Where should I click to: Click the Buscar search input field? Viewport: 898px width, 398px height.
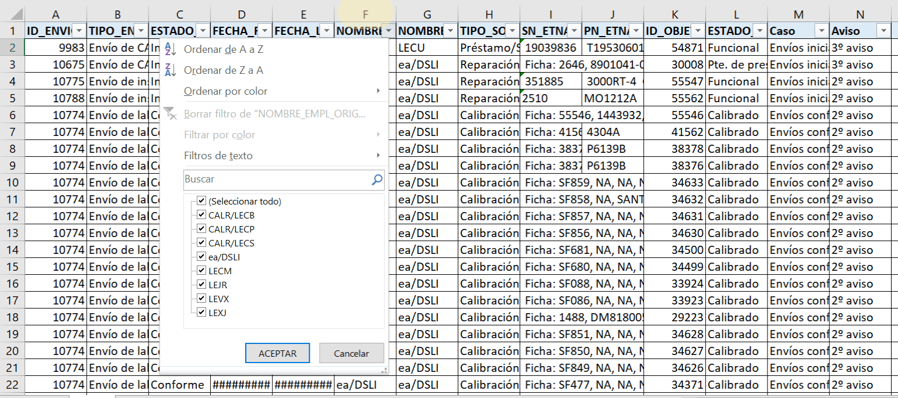[x=274, y=179]
